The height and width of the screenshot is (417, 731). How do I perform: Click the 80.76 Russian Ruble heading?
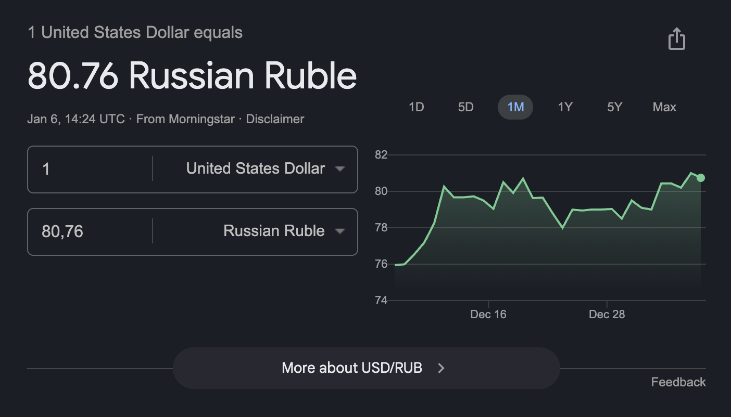pos(192,76)
